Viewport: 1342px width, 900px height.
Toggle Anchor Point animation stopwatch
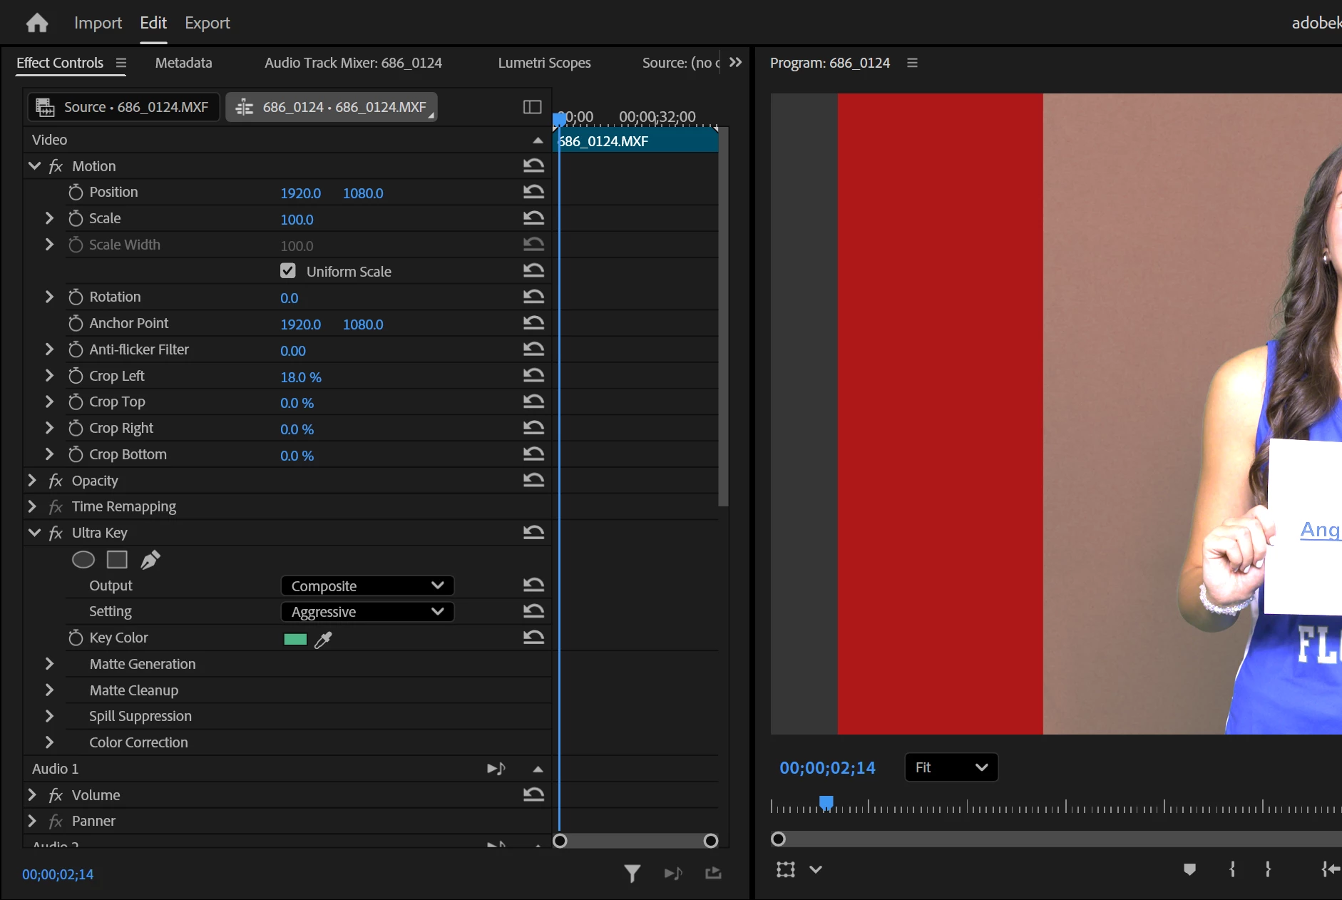[x=76, y=324]
